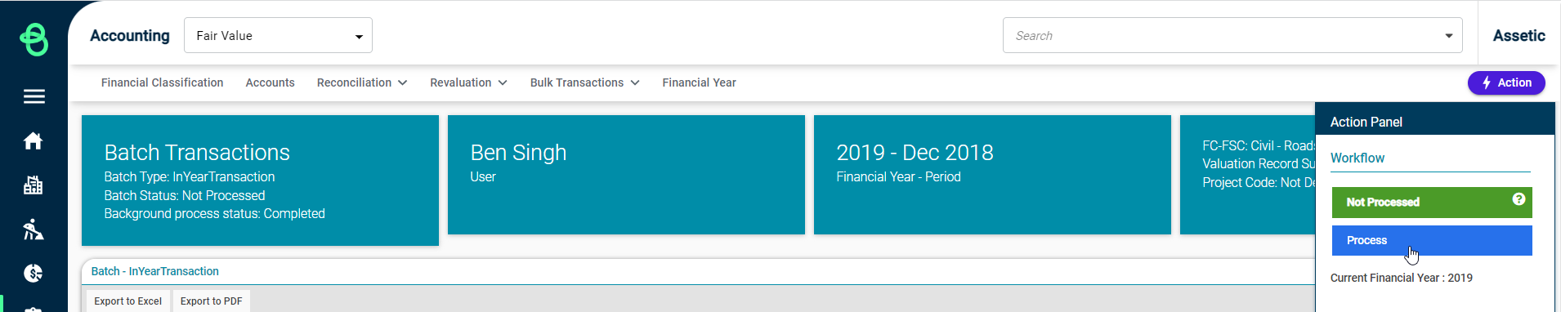The height and width of the screenshot is (312, 1561).
Task: Open the Fair Value dropdown
Action: tap(278, 35)
